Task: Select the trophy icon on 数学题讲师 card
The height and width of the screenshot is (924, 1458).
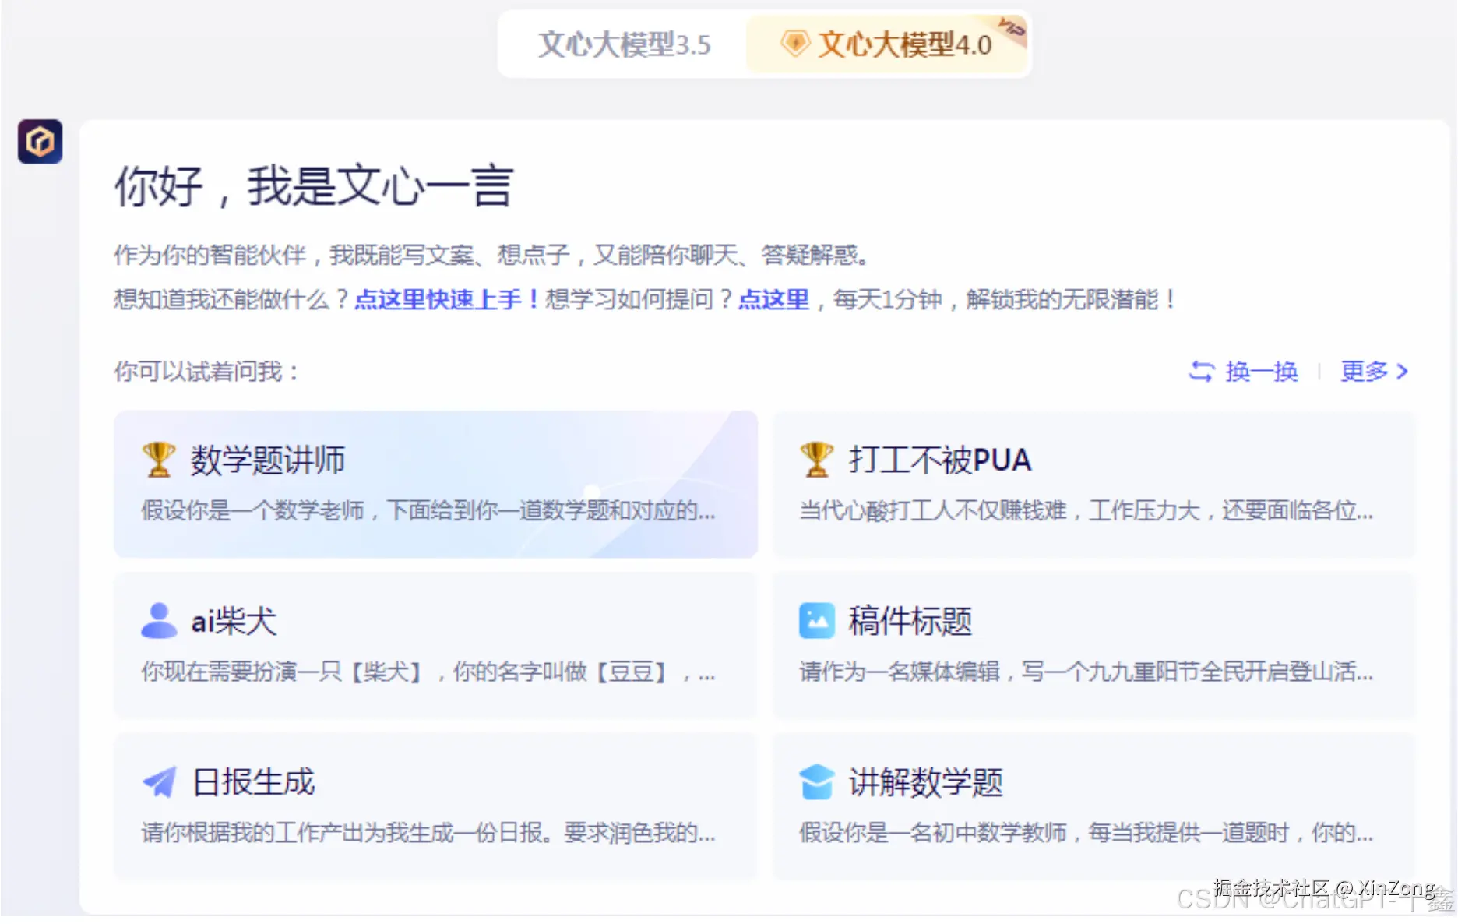Action: point(159,458)
